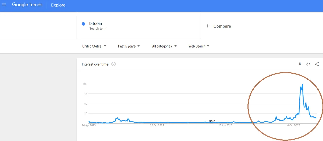The image size is (323, 141).
Task: Open the hamburger main menu
Action: (4, 5)
